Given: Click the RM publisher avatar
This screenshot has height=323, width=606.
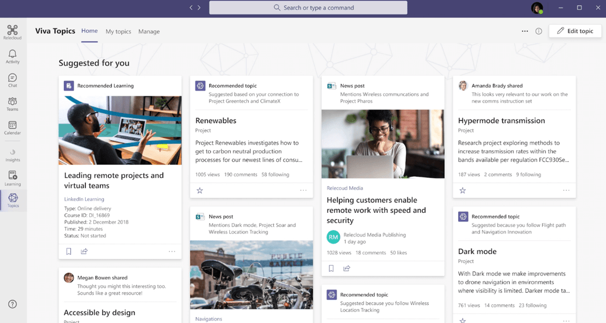Looking at the screenshot, I should pos(333,237).
